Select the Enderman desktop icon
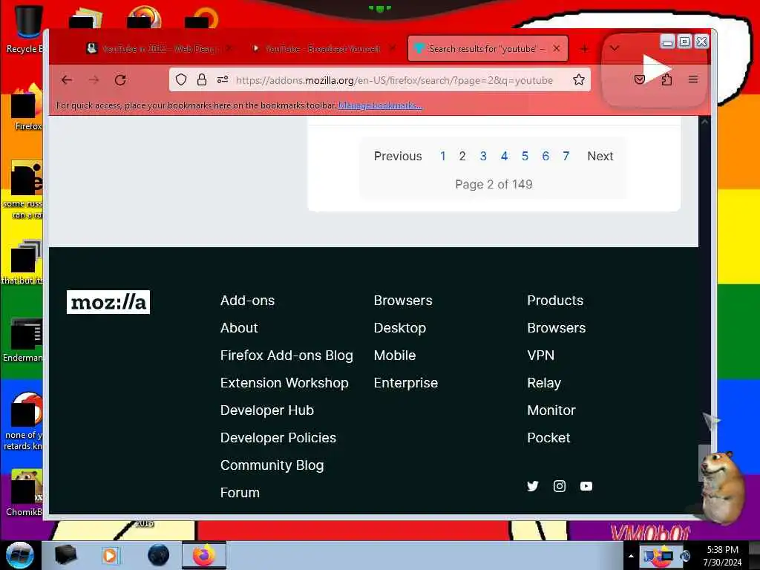 (x=23, y=340)
